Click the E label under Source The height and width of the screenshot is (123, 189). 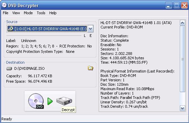(x=91, y=36)
